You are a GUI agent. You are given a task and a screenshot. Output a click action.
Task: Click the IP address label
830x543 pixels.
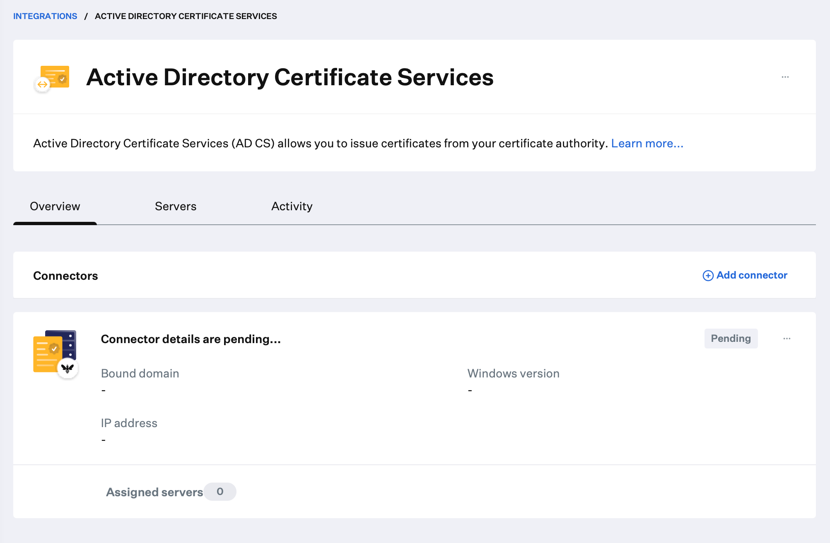129,423
